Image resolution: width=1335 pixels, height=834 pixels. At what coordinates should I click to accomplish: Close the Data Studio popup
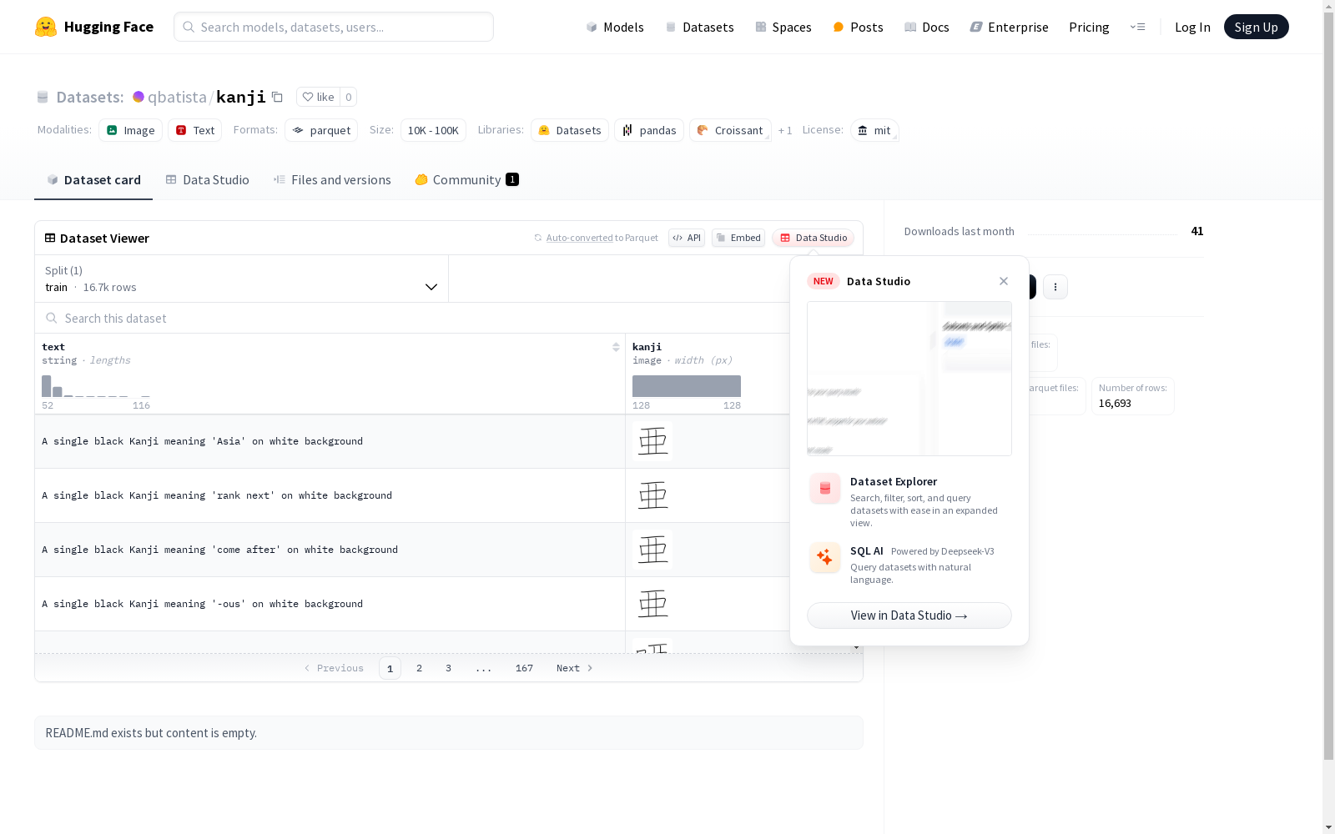coord(1004,281)
